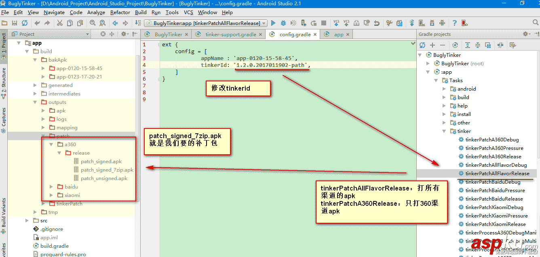Click the Forward navigation arrow
The height and width of the screenshot is (257, 540).
click(x=125, y=23)
